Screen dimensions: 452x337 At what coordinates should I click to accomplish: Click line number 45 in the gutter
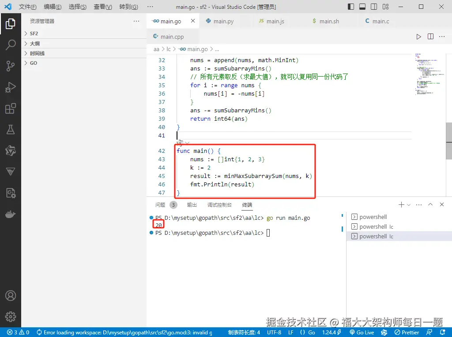[162, 176]
